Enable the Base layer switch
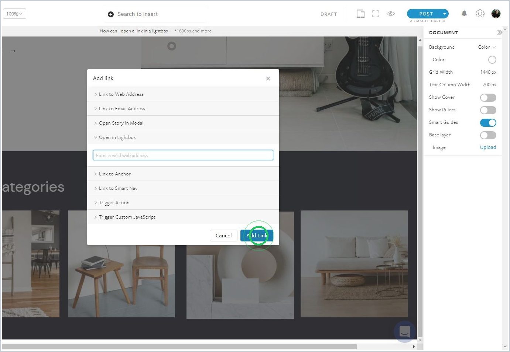510x352 pixels. tap(488, 135)
